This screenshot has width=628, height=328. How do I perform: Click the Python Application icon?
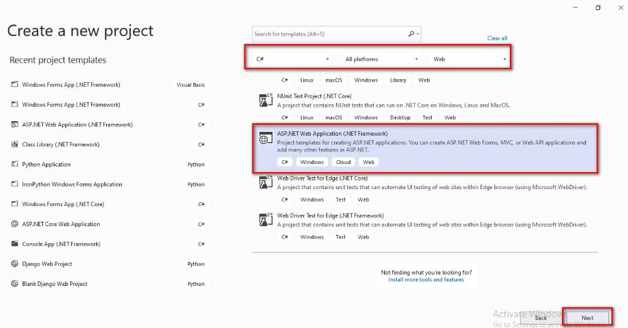click(15, 164)
